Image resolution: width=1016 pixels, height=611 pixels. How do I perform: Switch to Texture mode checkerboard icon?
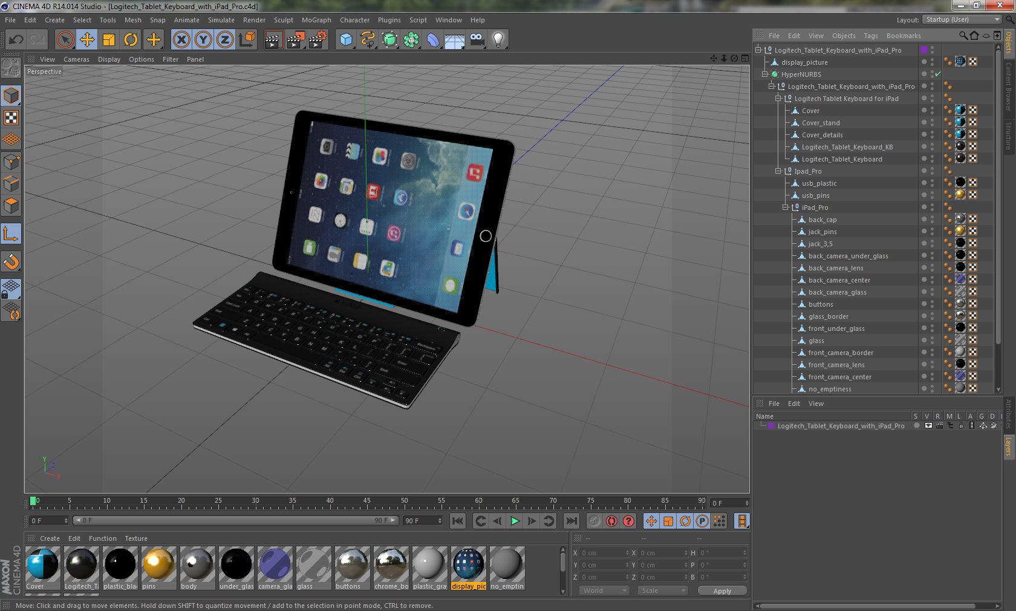point(11,117)
